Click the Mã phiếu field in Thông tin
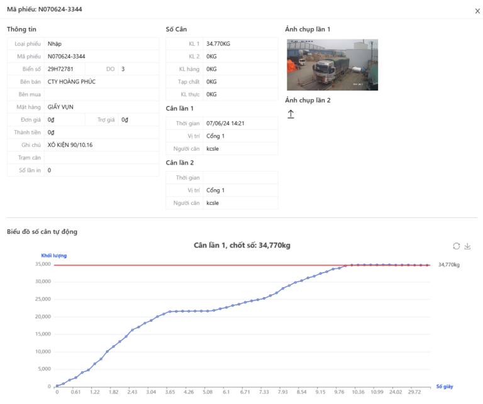 click(101, 56)
